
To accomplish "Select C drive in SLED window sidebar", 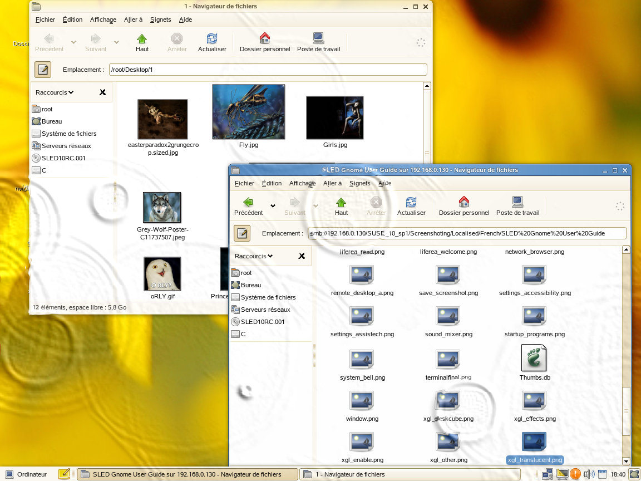I will point(238,334).
